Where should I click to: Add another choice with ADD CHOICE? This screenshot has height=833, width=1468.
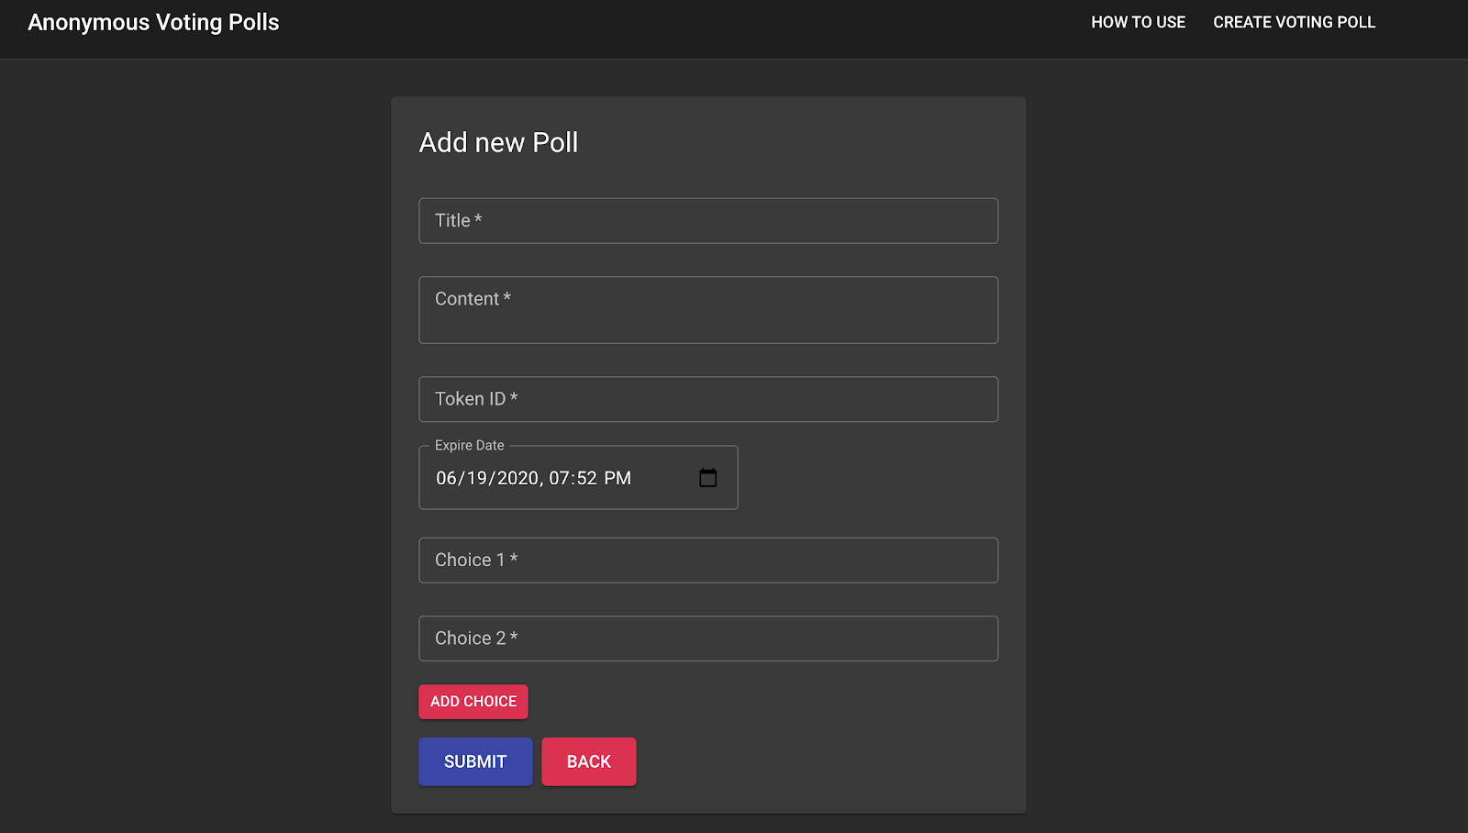[x=473, y=702]
